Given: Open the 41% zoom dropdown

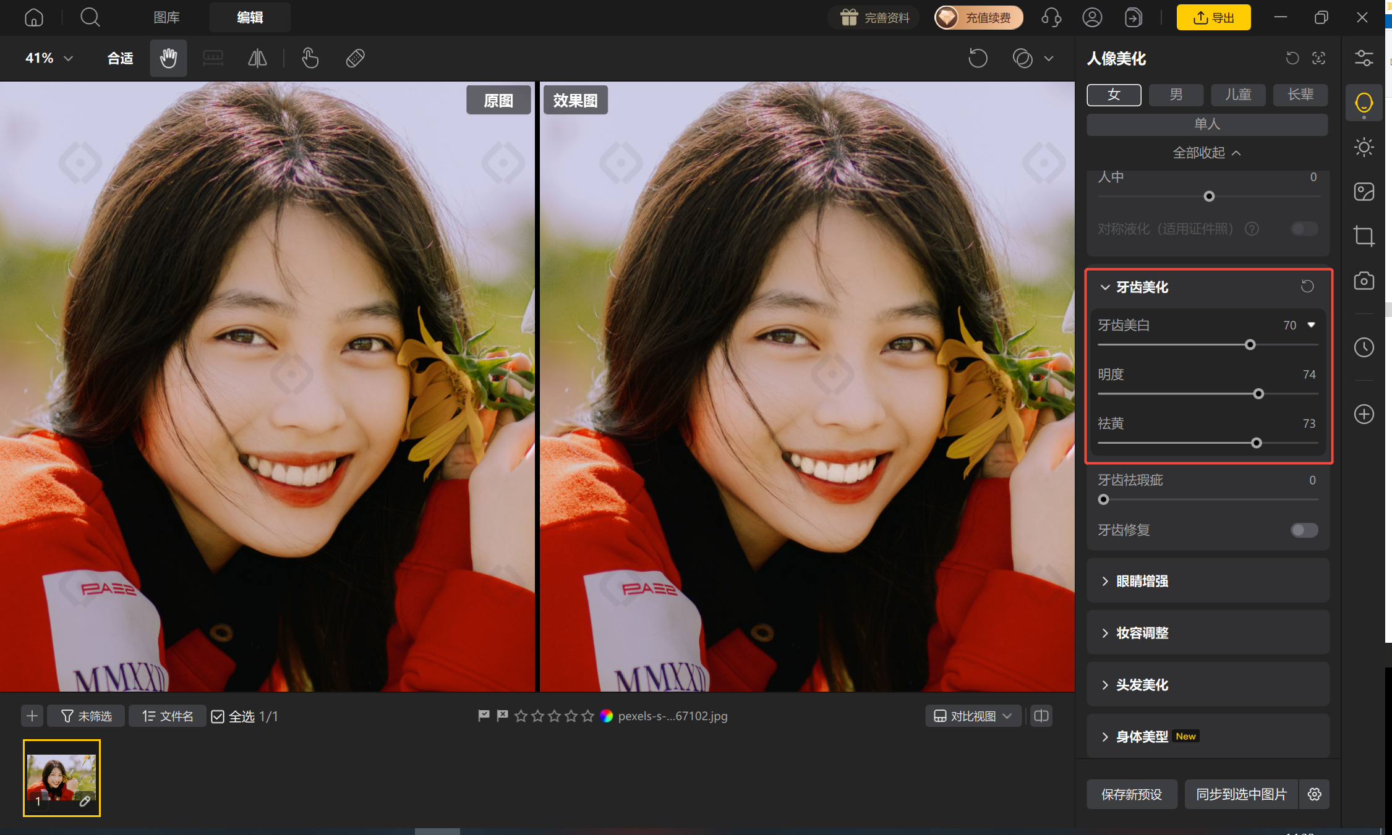Looking at the screenshot, I should click(49, 59).
